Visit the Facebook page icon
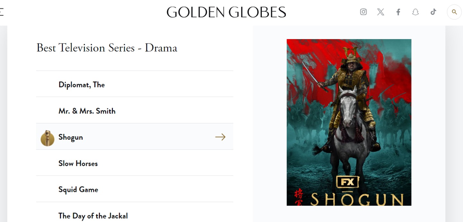 click(398, 12)
